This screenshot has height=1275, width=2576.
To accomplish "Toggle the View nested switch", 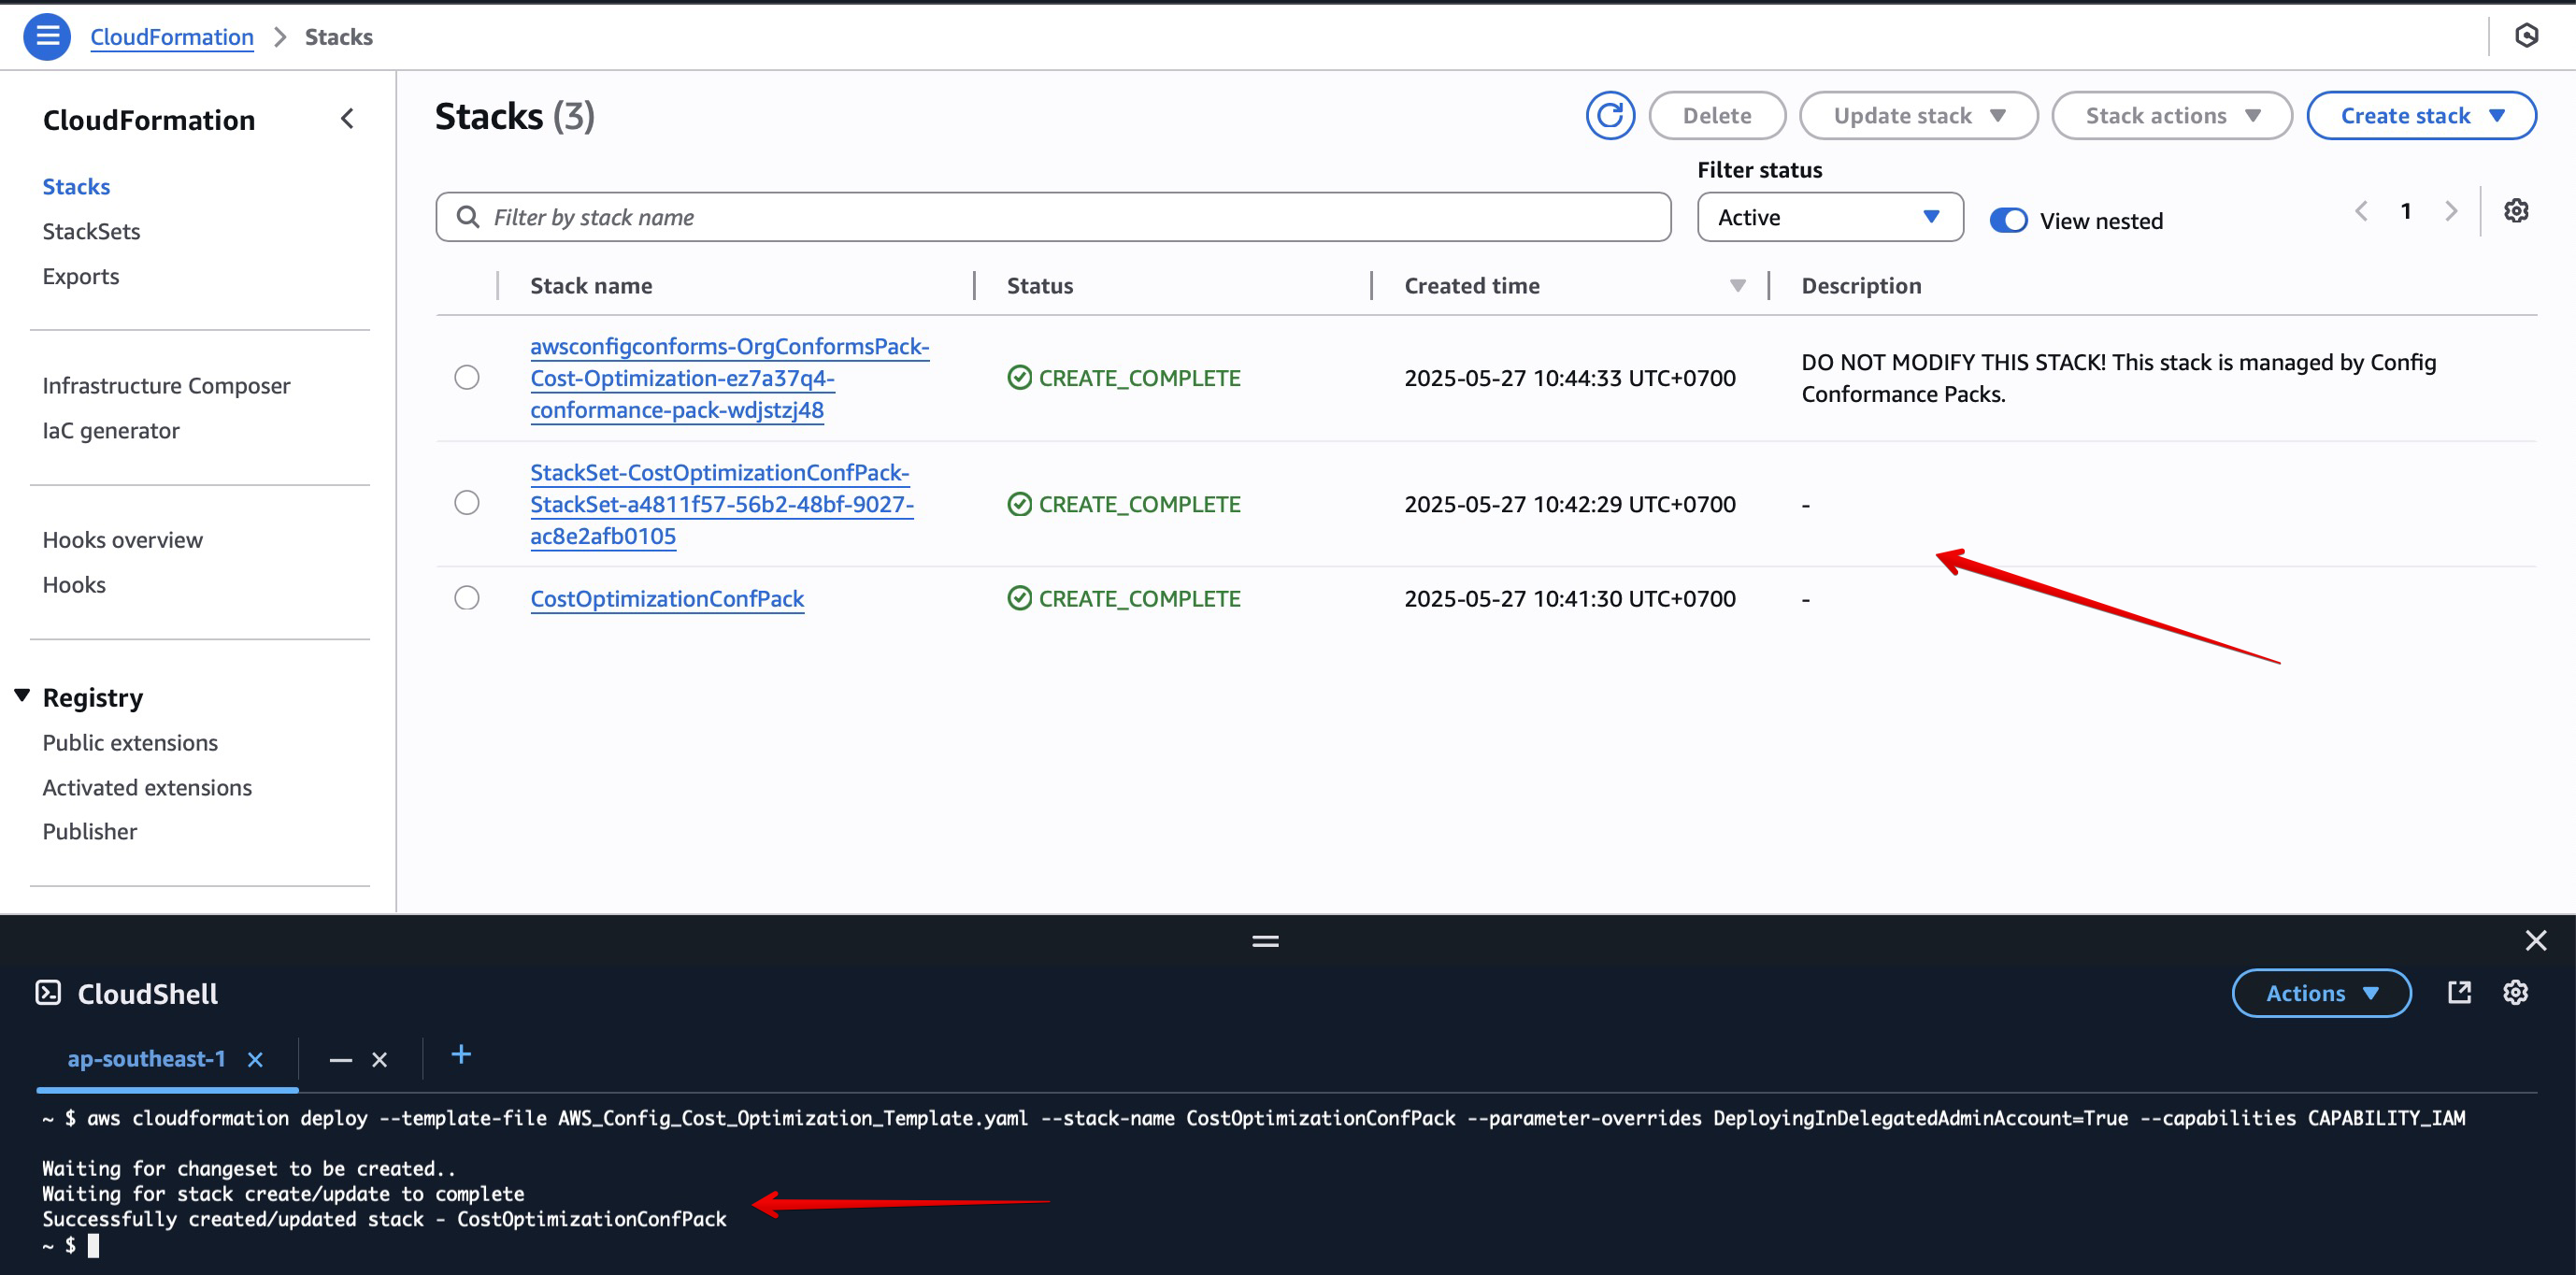I will tap(2008, 221).
